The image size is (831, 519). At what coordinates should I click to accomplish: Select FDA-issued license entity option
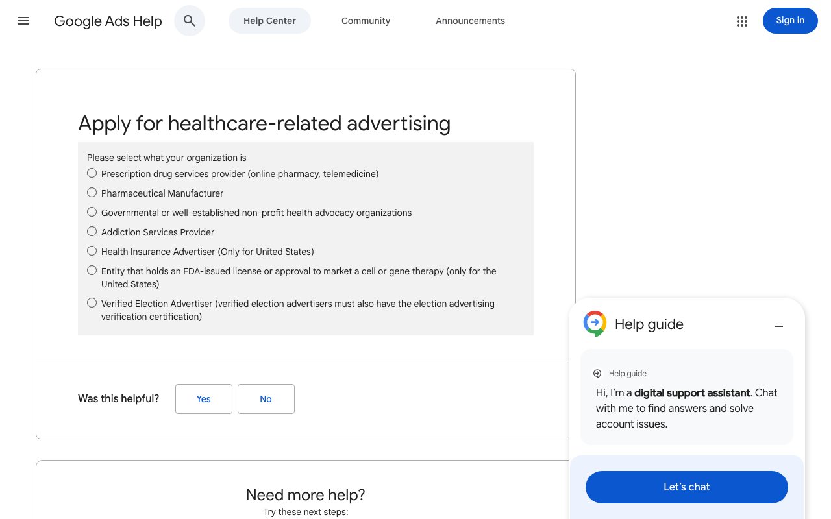click(92, 271)
